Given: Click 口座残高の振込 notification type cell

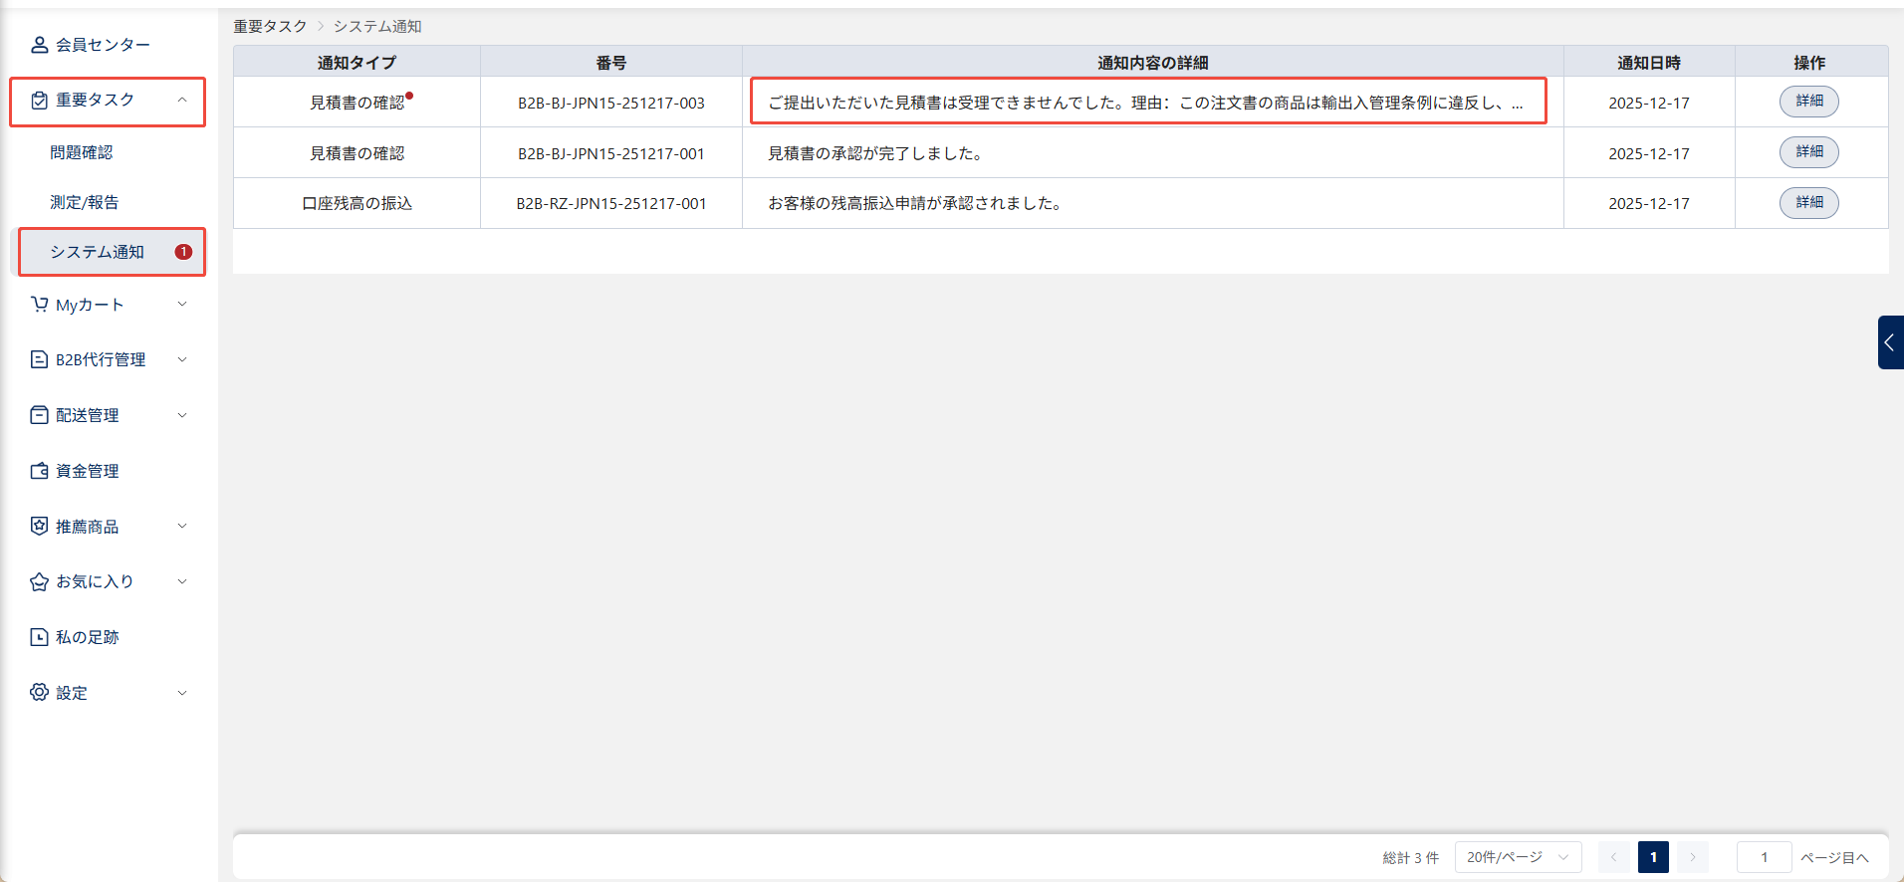Looking at the screenshot, I should tap(357, 203).
